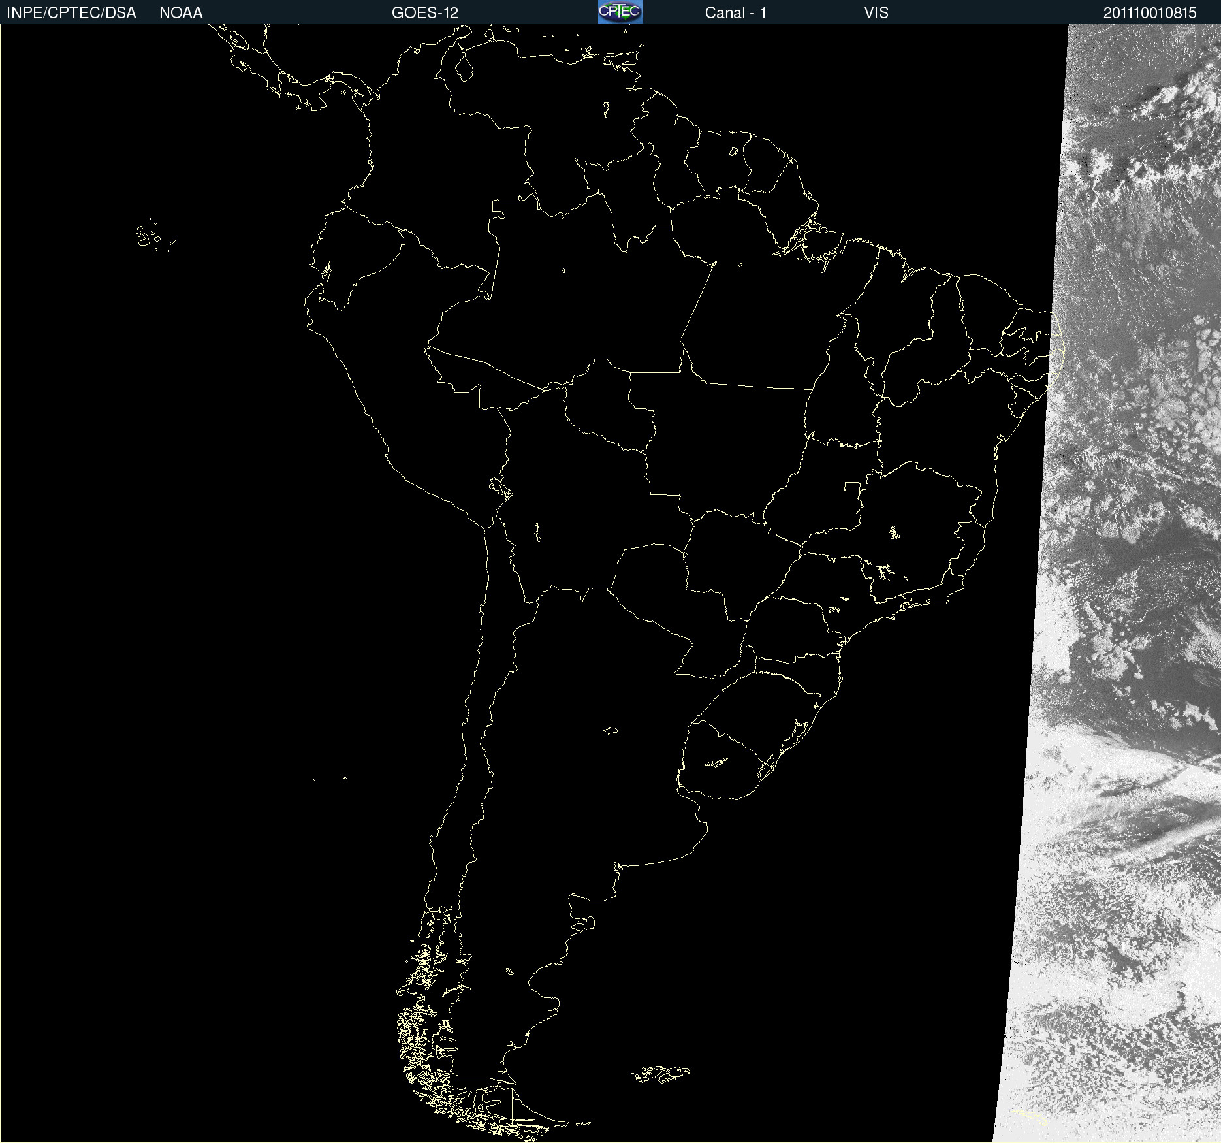
Task: Click the INPE/CPTEC/DSA header label
Action: click(x=71, y=13)
